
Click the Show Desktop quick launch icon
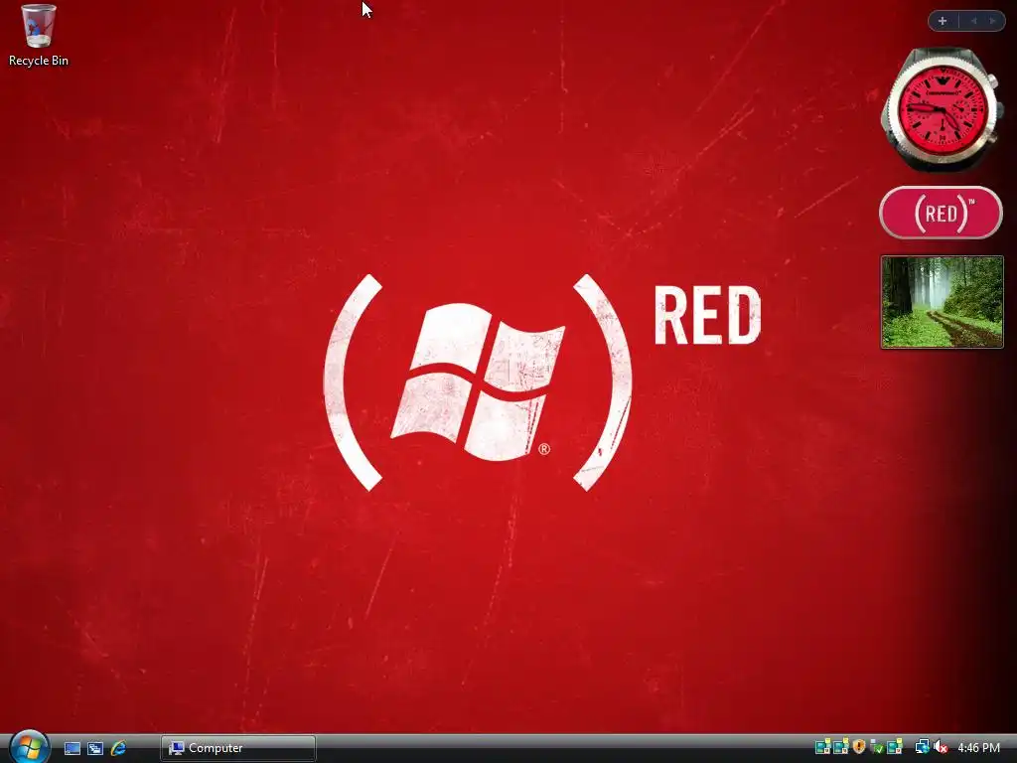(x=72, y=748)
